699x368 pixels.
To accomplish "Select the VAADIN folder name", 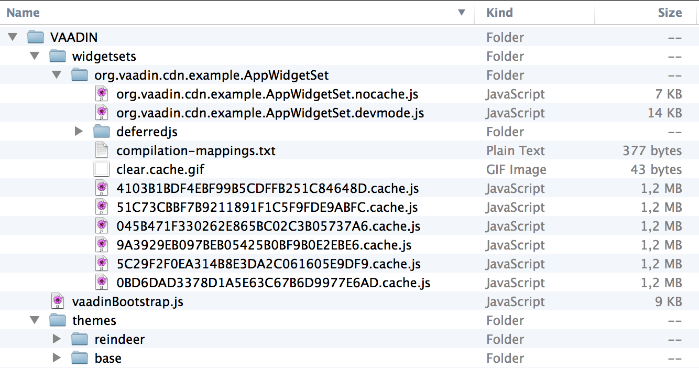I will [74, 37].
